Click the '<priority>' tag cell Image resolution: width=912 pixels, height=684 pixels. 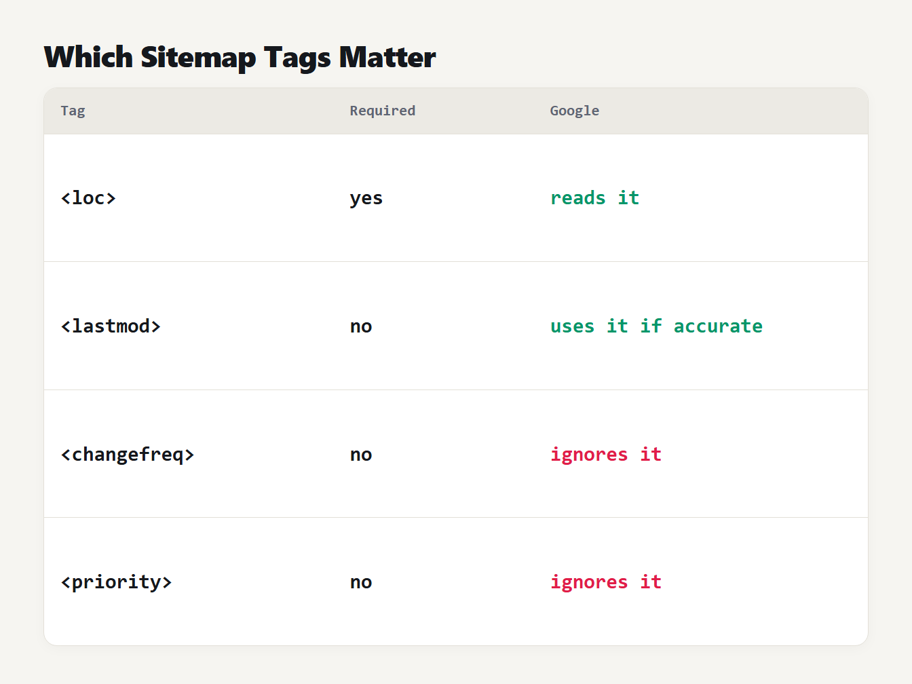point(116,582)
